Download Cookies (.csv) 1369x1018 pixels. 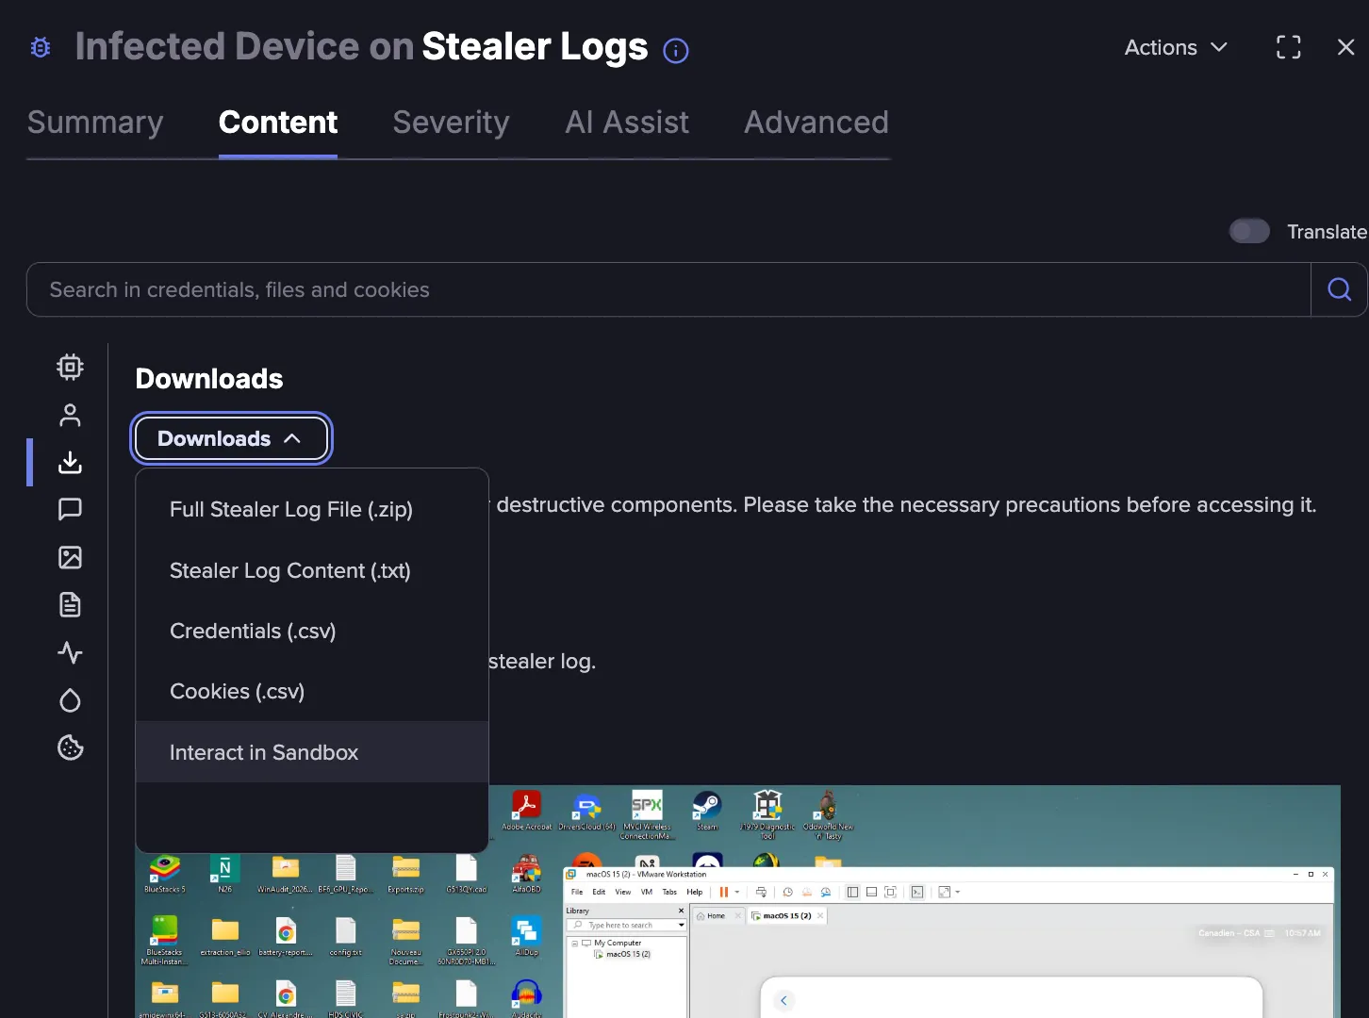(312, 691)
